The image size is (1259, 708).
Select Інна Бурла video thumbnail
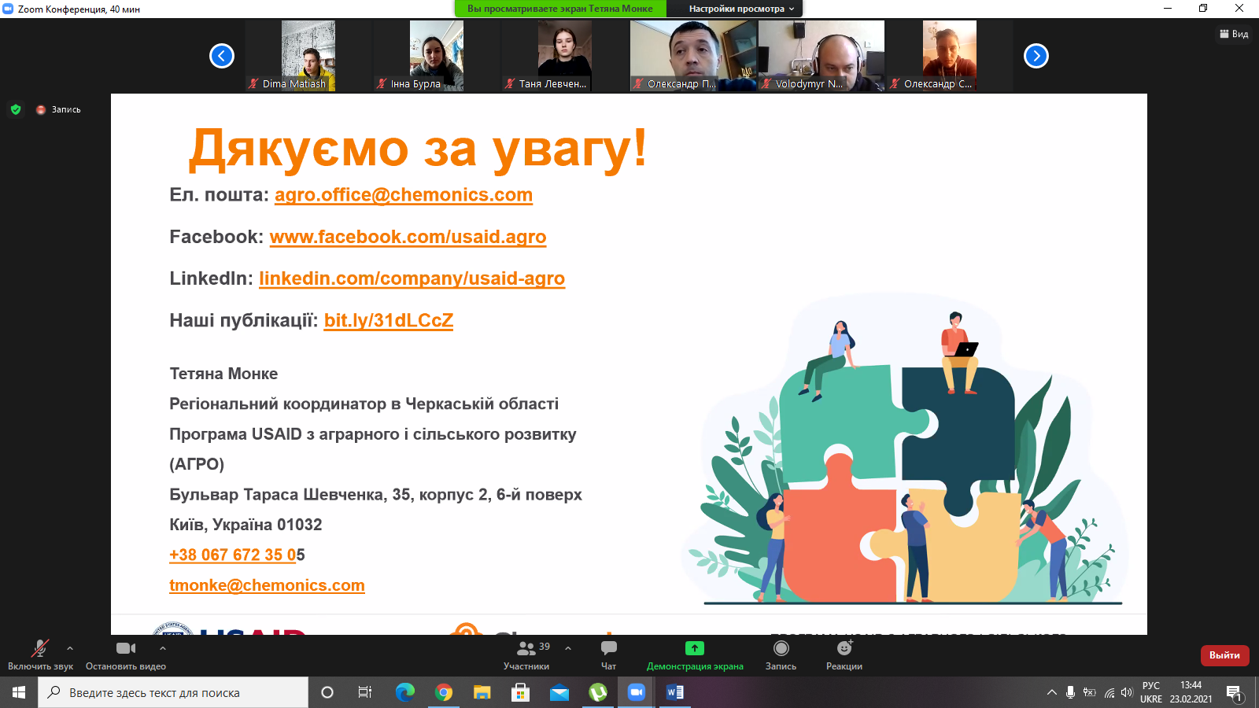pyautogui.click(x=437, y=56)
